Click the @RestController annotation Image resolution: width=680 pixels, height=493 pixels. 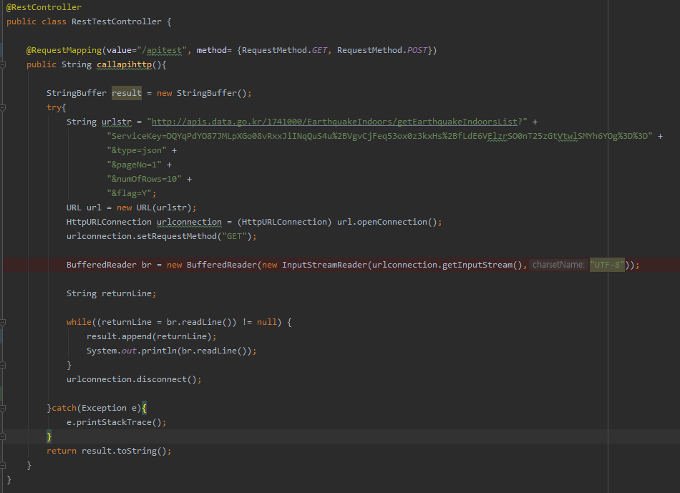44,7
